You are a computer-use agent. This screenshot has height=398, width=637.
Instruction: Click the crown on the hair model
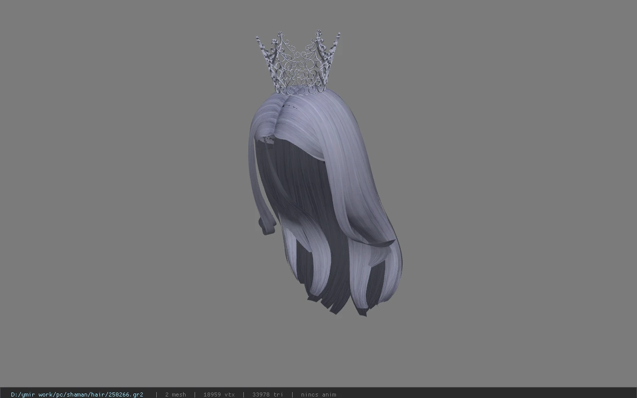pyautogui.click(x=299, y=63)
